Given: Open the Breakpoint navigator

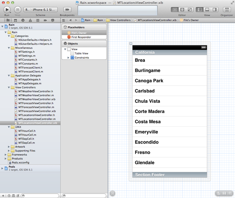Looking at the screenshot, I should (x=45, y=20).
